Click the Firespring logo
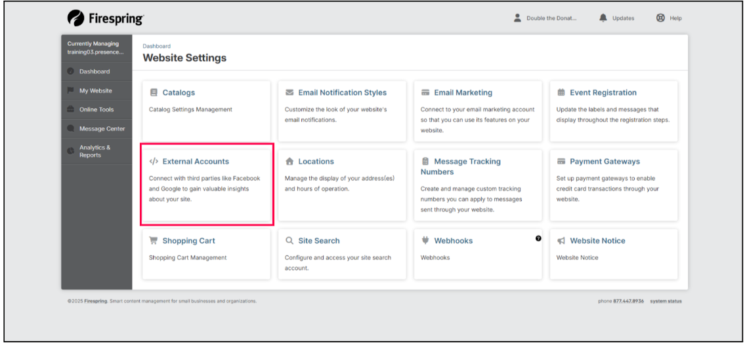Image resolution: width=745 pixels, height=343 pixels. point(106,18)
